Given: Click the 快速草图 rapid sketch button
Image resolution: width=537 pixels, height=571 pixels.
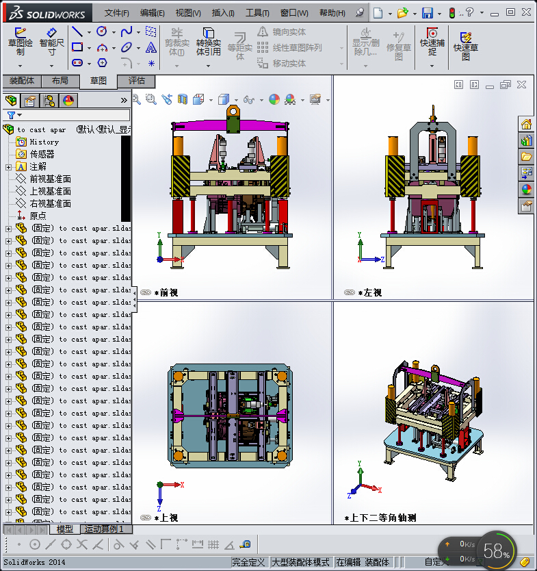Looking at the screenshot, I should click(466, 46).
